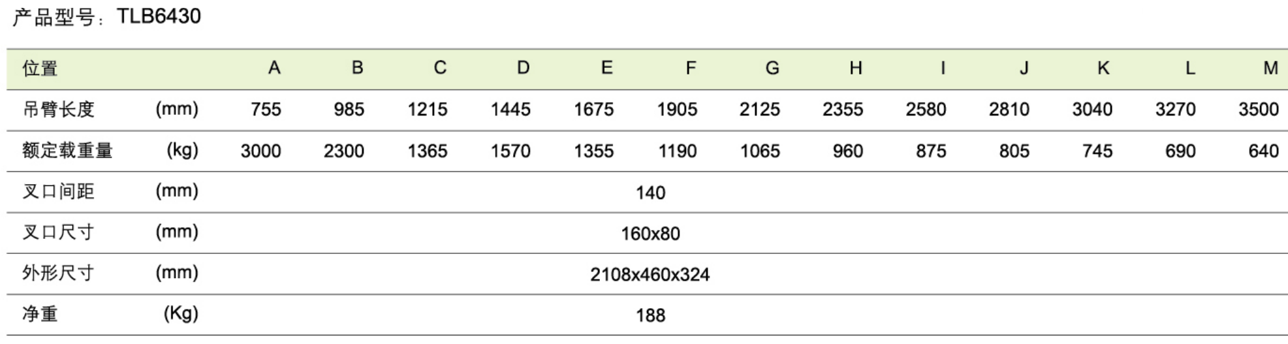Select the 位置 header cell
The height and width of the screenshot is (344, 1288).
pos(40,68)
